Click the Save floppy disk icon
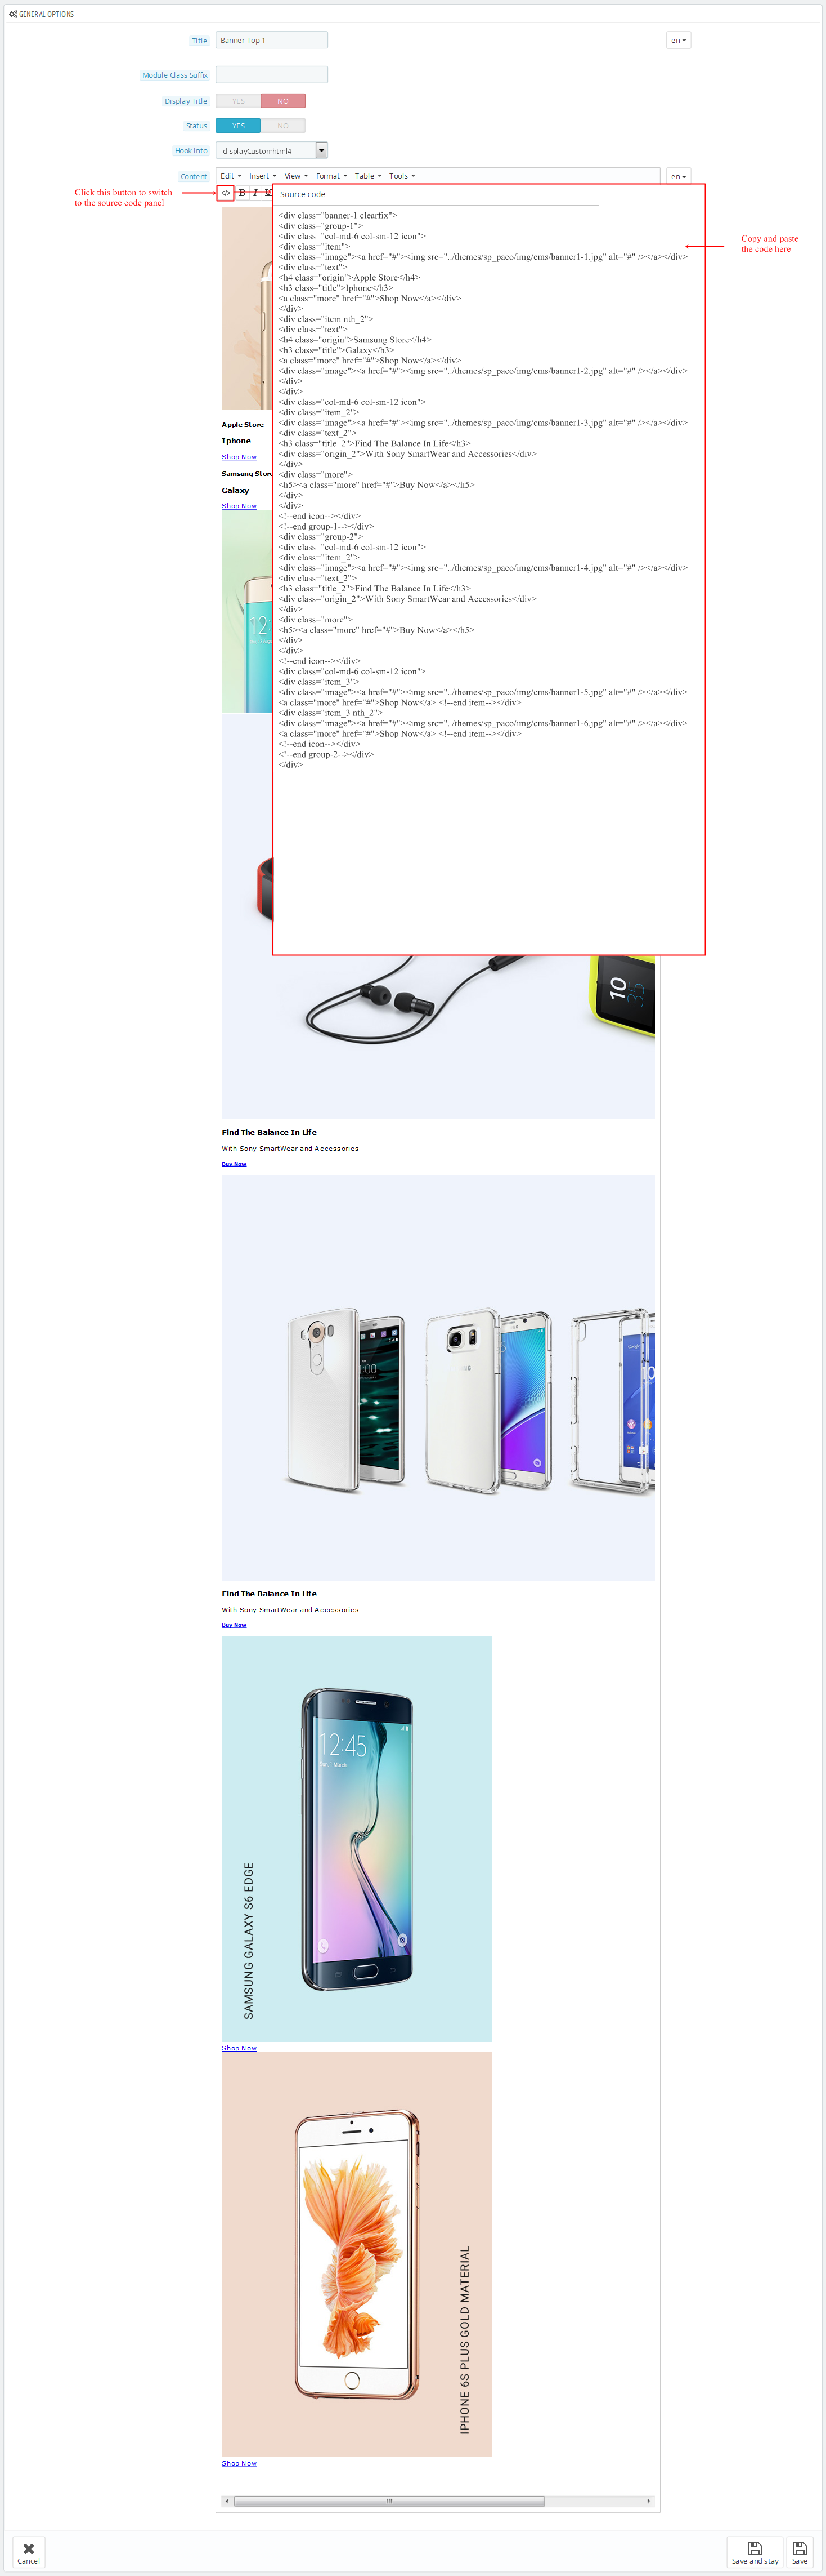The height and width of the screenshot is (2576, 826). [799, 2547]
